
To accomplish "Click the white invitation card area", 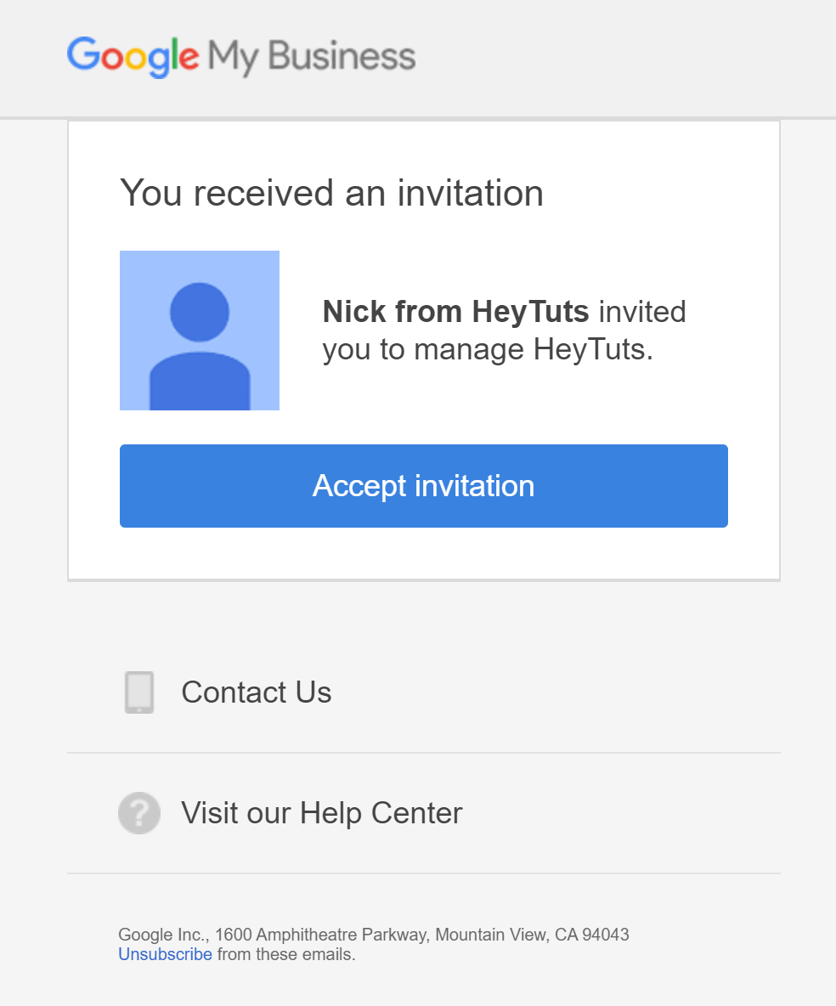I will click(x=423, y=557).
